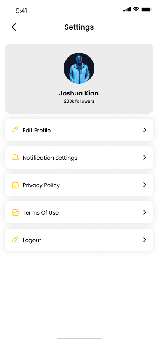Click the cellular signal bars icon

click(127, 9)
